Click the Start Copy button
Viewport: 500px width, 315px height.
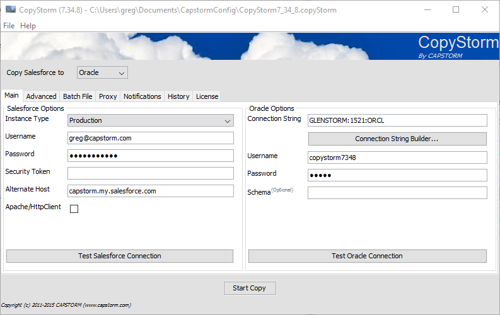coord(250,288)
